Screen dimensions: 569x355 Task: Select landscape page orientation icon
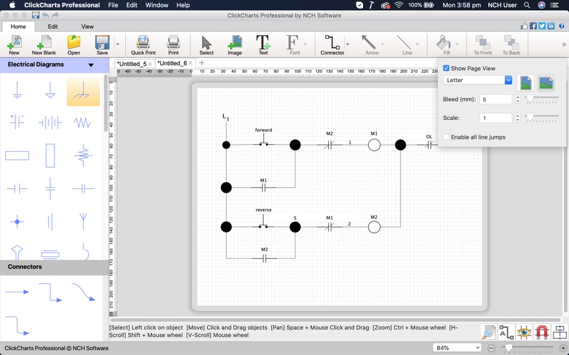click(546, 83)
